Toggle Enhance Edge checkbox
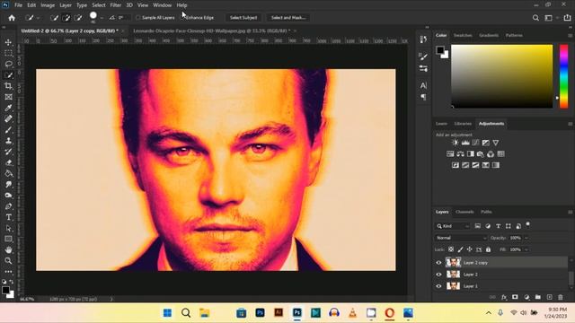575x323 pixels. click(183, 18)
